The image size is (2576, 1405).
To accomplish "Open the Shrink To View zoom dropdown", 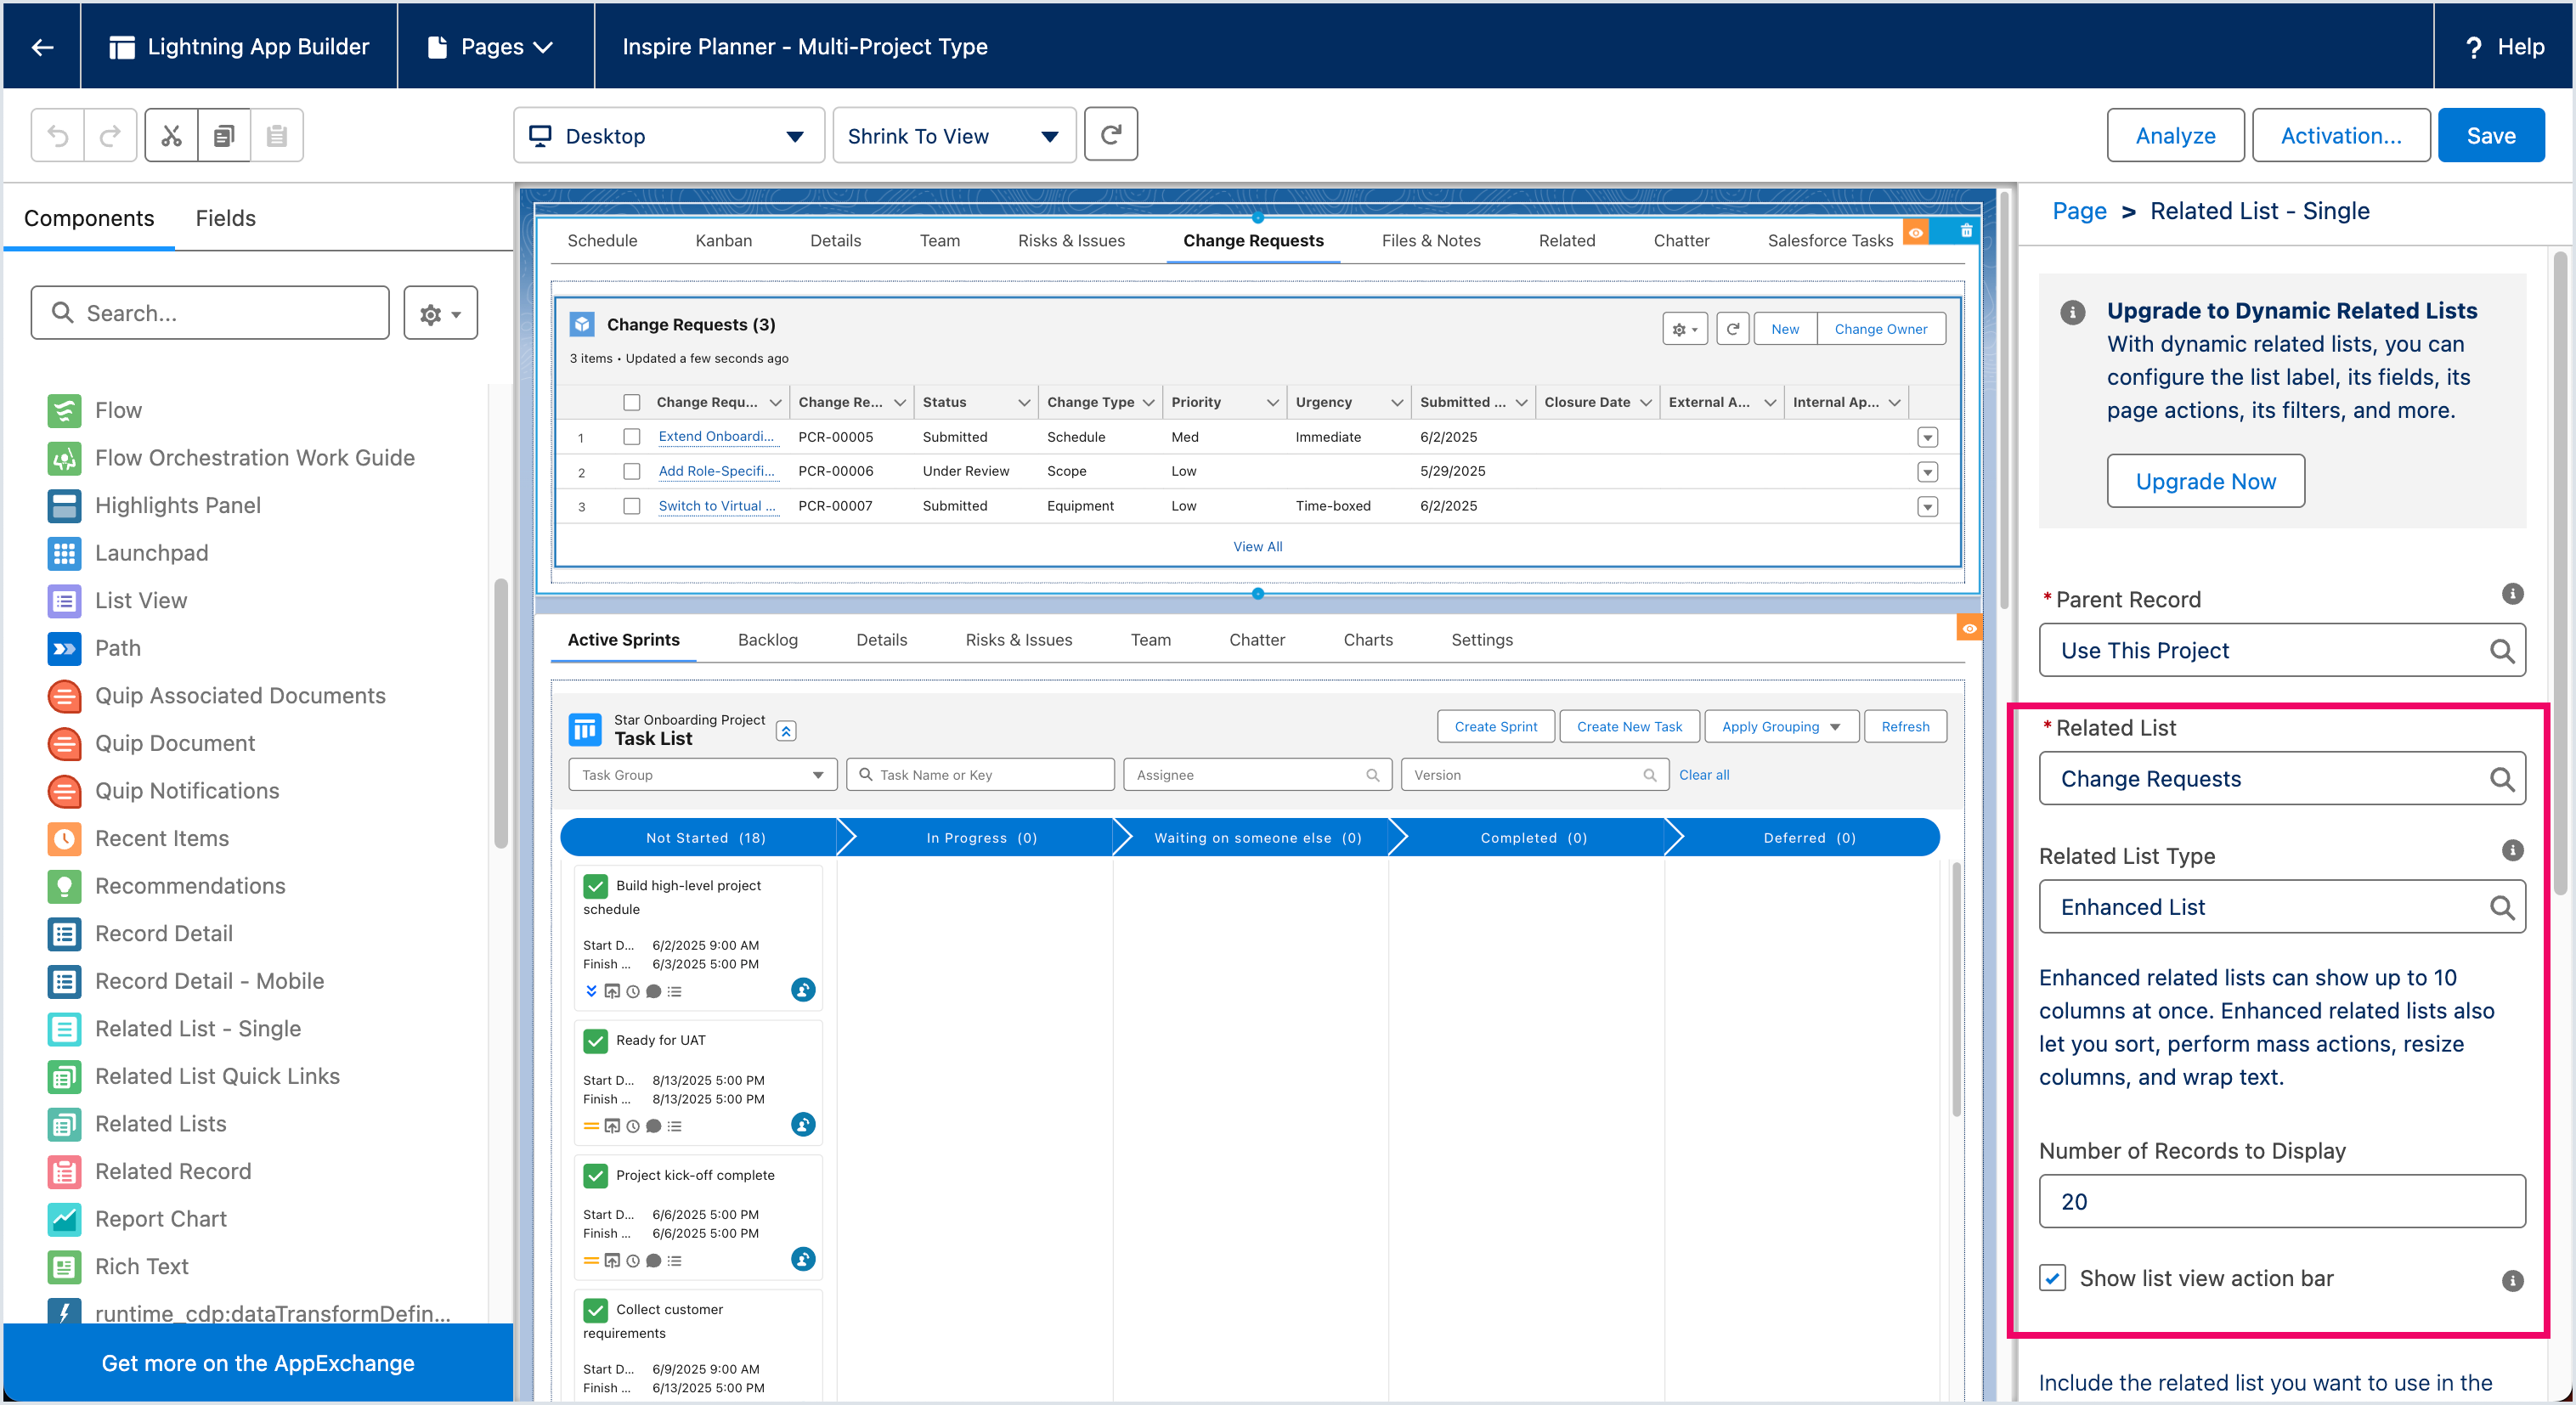I will click(x=954, y=135).
